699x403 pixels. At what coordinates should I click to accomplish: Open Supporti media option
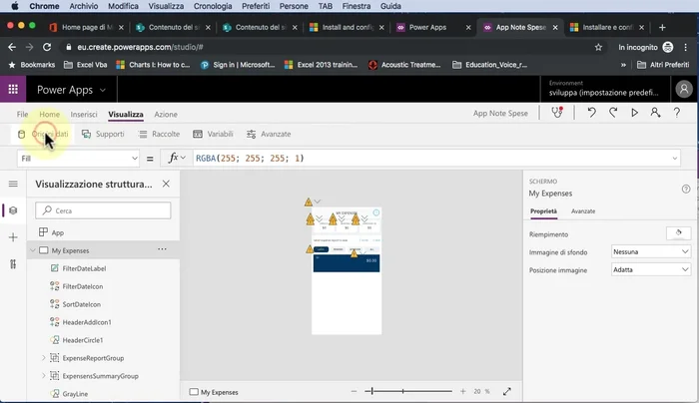coord(103,134)
